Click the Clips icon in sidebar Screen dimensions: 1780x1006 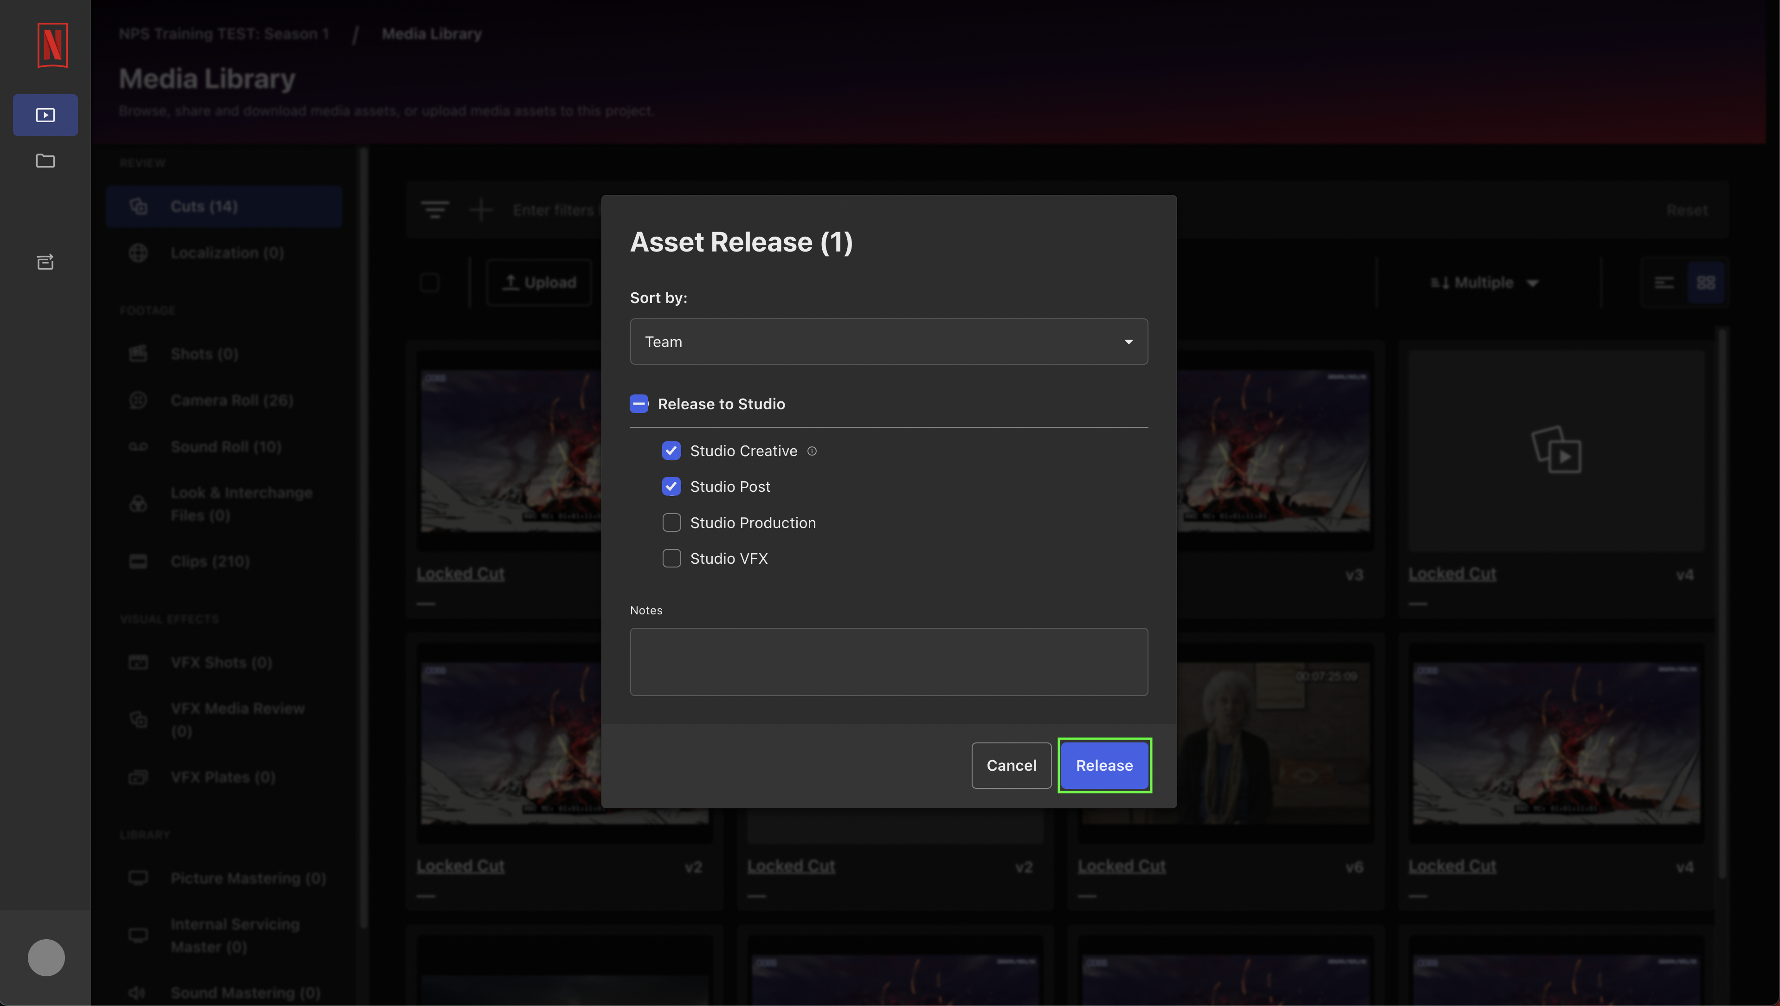(x=138, y=561)
